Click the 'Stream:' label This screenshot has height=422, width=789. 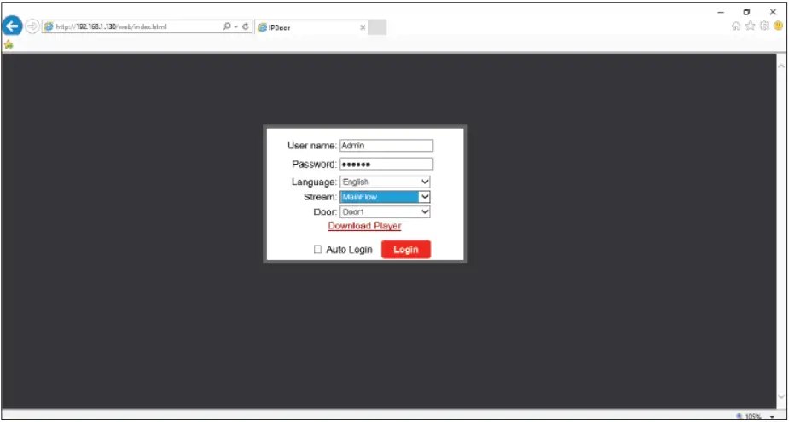point(321,197)
